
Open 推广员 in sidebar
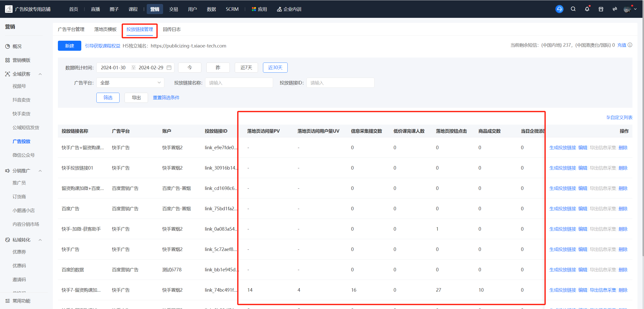(19, 183)
